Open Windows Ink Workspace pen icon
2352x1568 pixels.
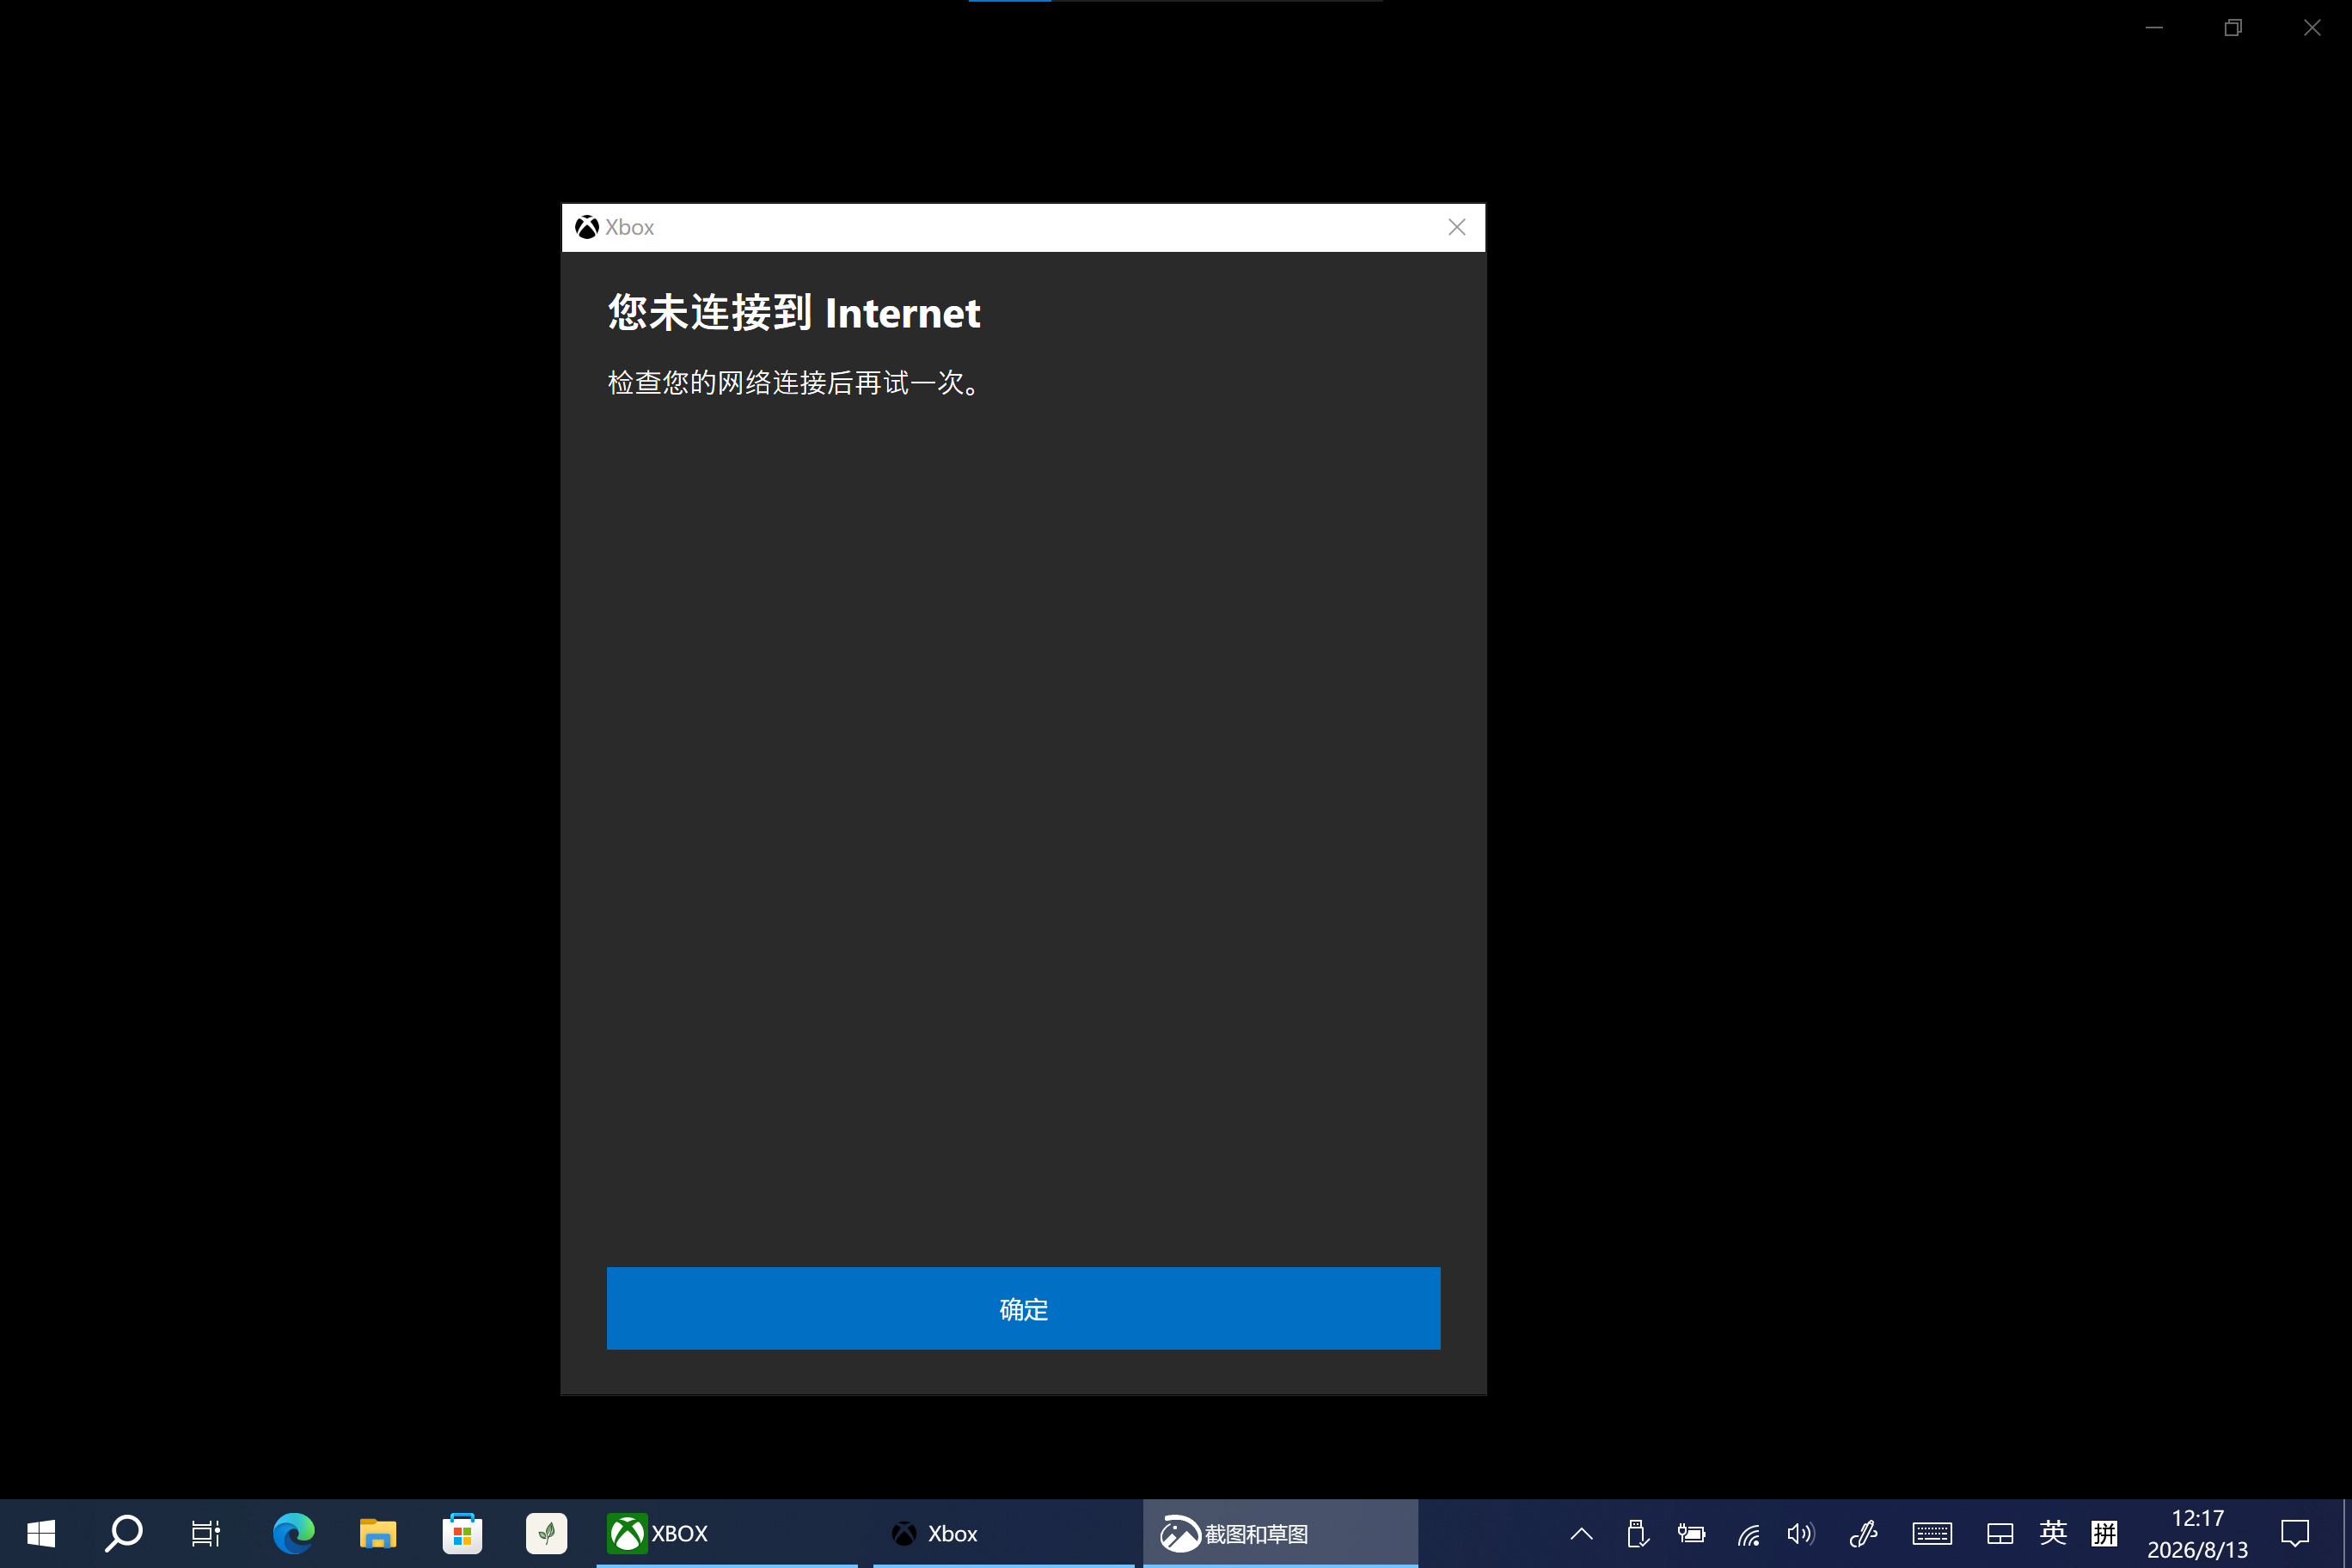[x=1863, y=1533]
